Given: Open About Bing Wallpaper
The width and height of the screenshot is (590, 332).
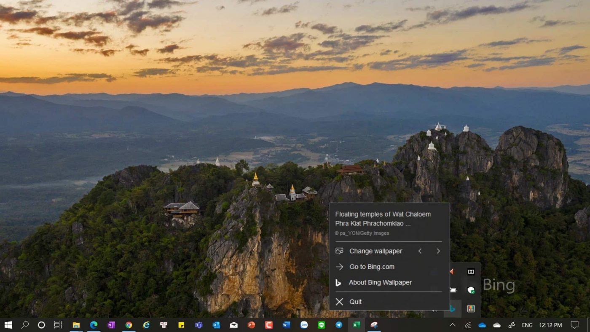Looking at the screenshot, I should pyautogui.click(x=380, y=283).
